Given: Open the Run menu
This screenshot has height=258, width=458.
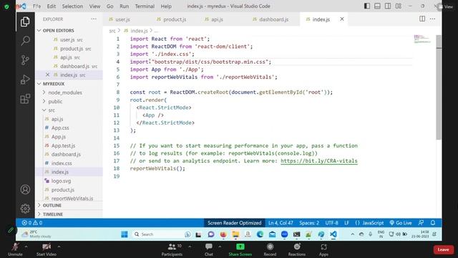Looking at the screenshot, I should coord(124,6).
